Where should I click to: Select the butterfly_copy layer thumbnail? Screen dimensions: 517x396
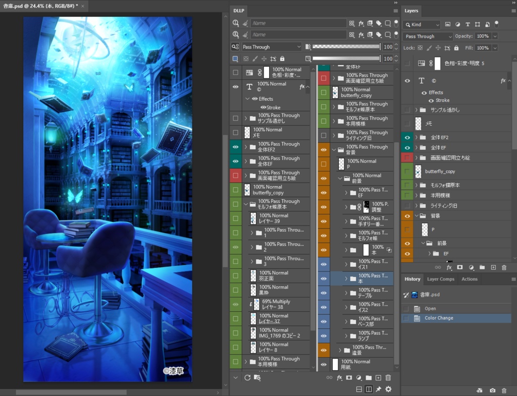(x=419, y=172)
